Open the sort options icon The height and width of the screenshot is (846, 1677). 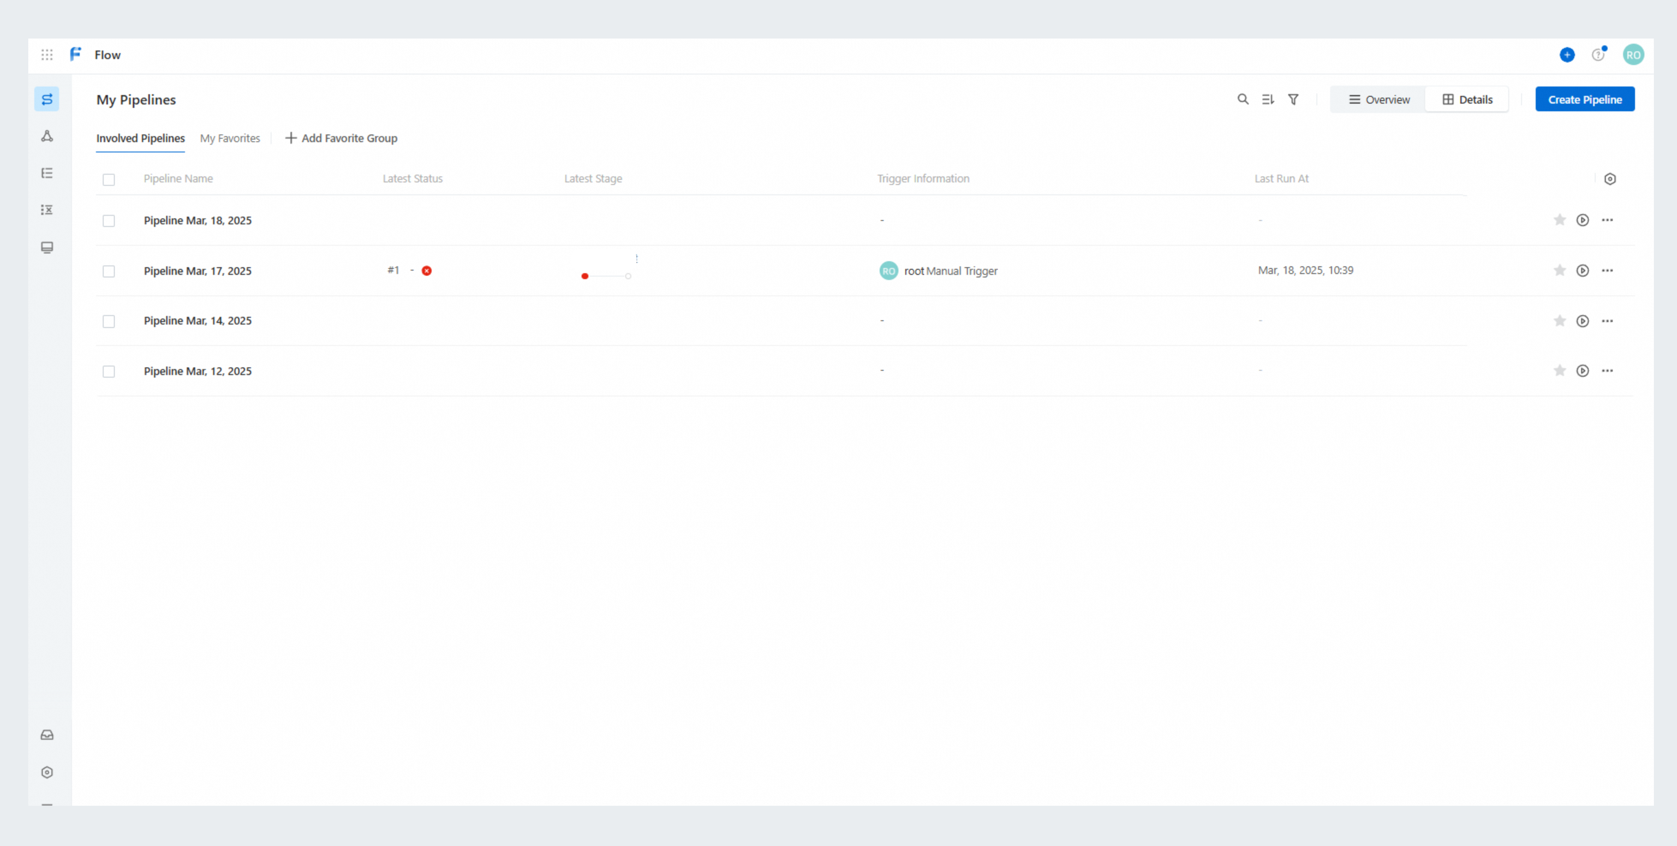click(x=1268, y=99)
